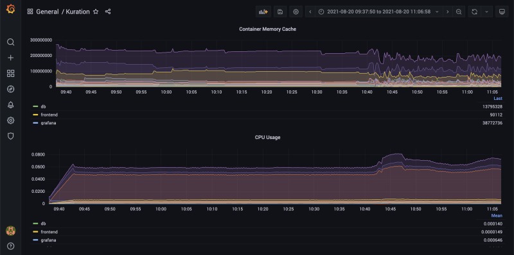Image resolution: width=514 pixels, height=255 pixels.
Task: Refresh the dashboard
Action: pos(474,12)
